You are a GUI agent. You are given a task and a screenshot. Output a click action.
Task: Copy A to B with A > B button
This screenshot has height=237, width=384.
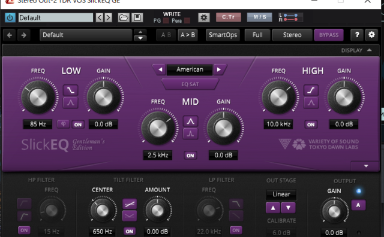(188, 35)
